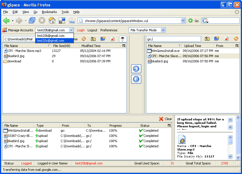242x174 pixels.
Task: Click the green Go button icon
Action: click(x=191, y=21)
